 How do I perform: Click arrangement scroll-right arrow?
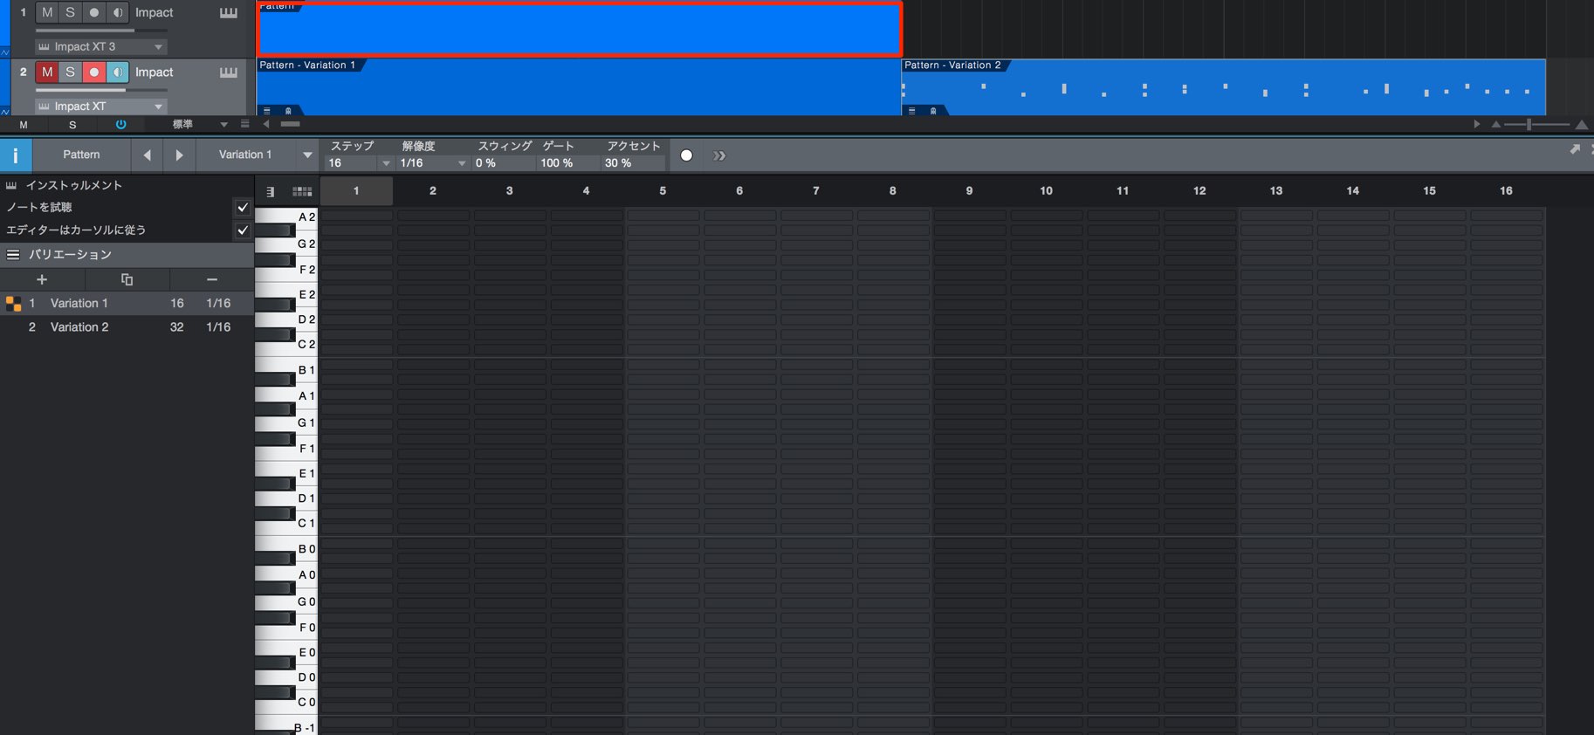[x=1476, y=124]
